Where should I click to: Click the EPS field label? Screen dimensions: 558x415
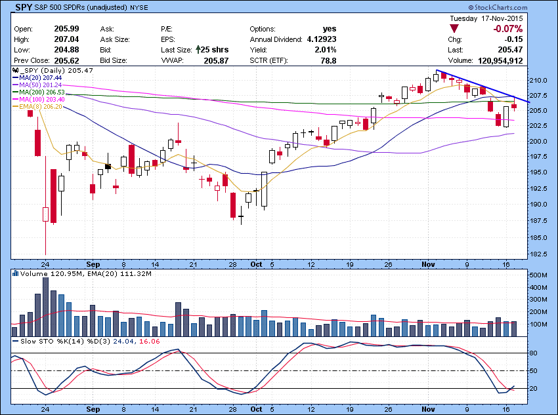168,39
